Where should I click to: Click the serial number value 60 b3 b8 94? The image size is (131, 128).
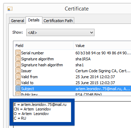tap(103, 53)
